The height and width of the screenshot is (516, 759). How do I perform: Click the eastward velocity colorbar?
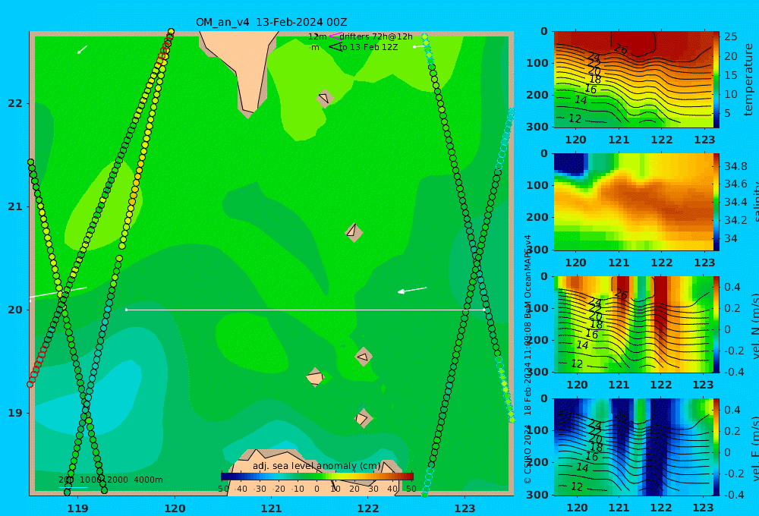tap(716, 447)
